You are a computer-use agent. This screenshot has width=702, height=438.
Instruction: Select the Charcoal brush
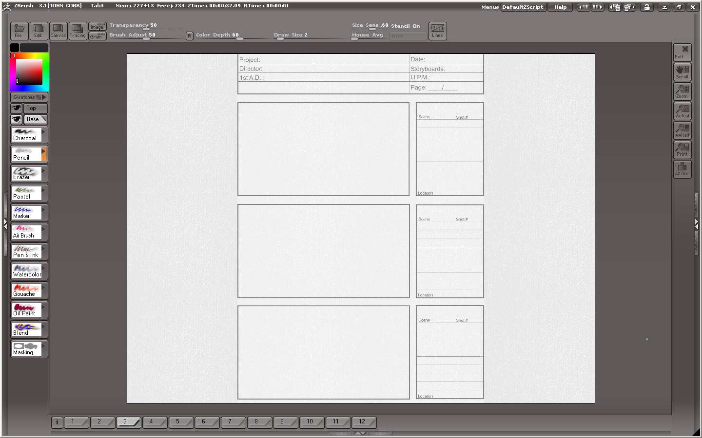26,135
